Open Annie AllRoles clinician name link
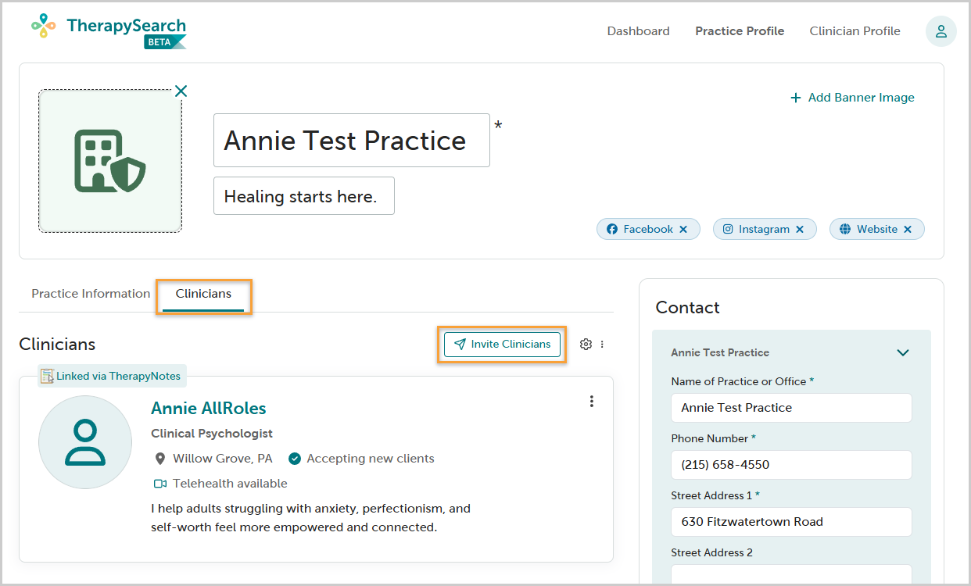This screenshot has width=971, height=586. pyautogui.click(x=209, y=408)
